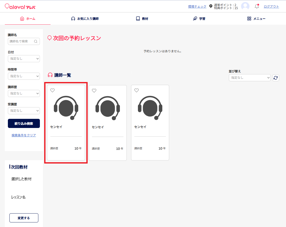
Task: Click the refresh icon beside the sort dropdown
Action: point(276,78)
